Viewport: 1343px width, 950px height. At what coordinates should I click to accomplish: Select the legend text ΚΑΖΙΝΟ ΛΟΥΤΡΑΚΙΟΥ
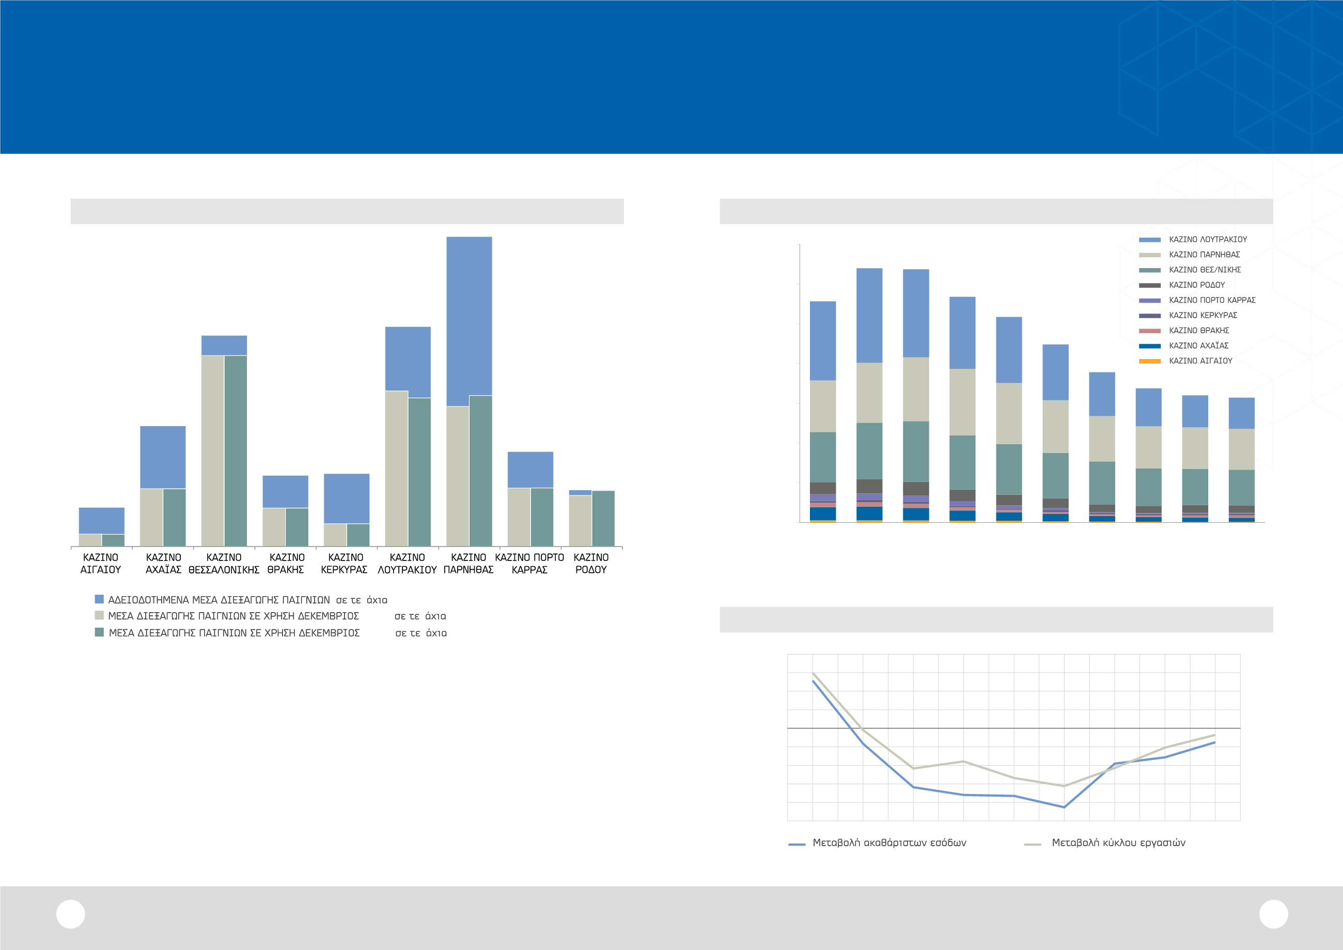pos(1208,240)
